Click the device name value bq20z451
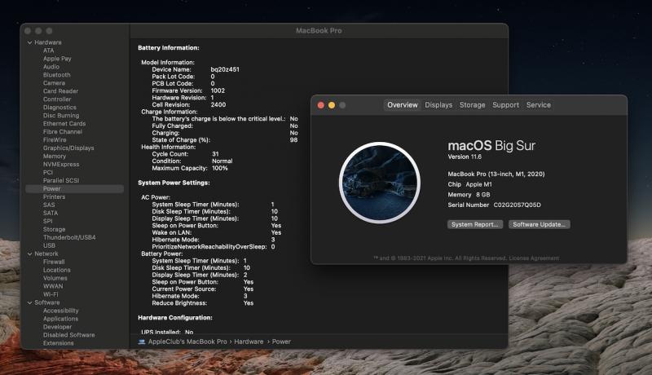This screenshot has width=652, height=375. [x=225, y=69]
